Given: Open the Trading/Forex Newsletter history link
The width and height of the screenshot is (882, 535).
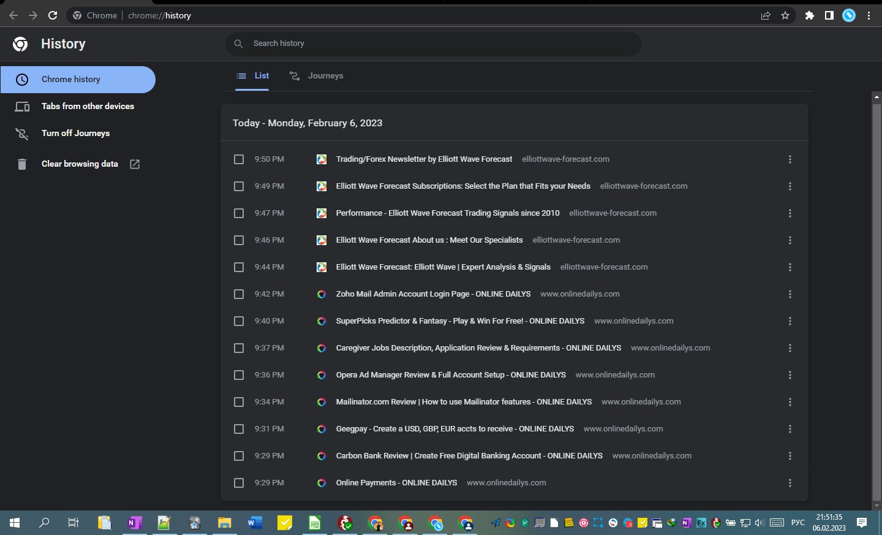Looking at the screenshot, I should [x=424, y=159].
